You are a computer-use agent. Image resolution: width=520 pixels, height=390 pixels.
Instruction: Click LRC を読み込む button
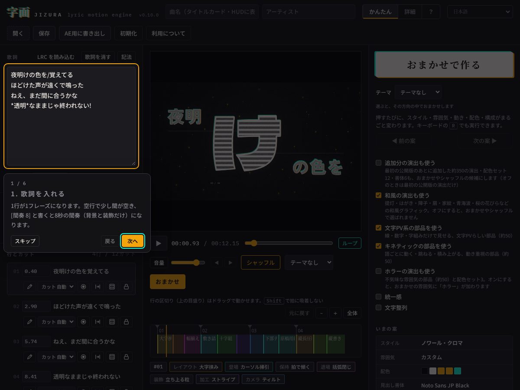coord(56,57)
